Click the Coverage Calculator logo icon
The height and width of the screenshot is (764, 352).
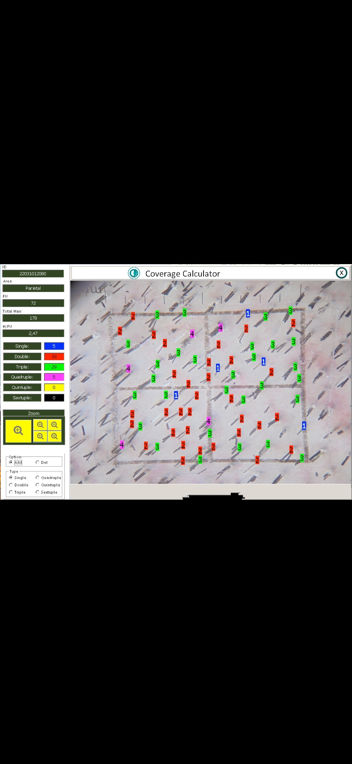[x=134, y=273]
